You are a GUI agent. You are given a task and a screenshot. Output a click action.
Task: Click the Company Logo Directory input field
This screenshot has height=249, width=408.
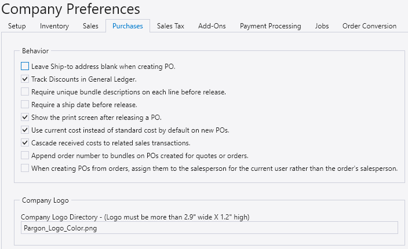[x=209, y=228]
